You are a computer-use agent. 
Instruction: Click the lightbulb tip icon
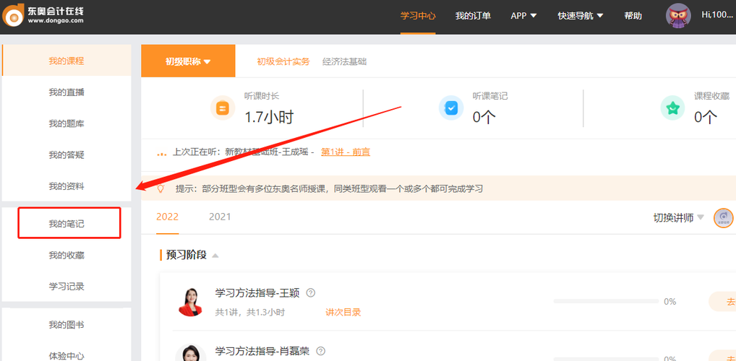(161, 189)
